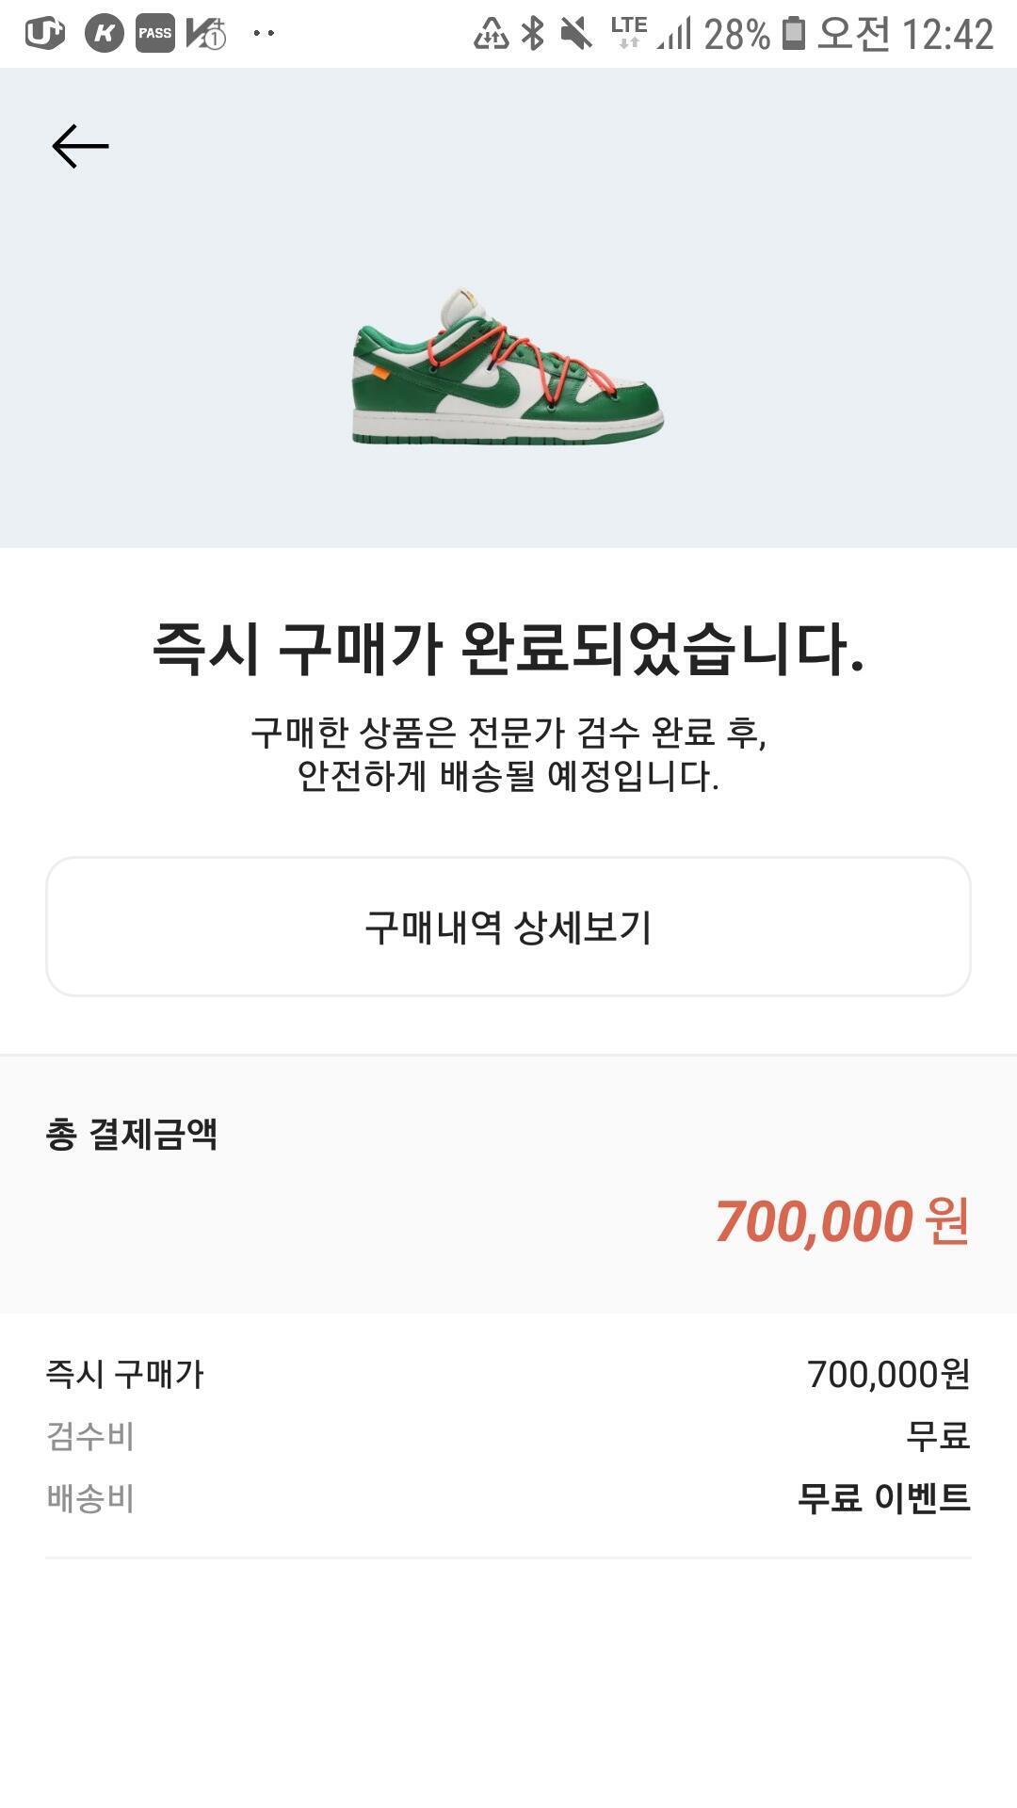1017x1808 pixels.
Task: Open the green Nike Dunk sneaker image
Action: (508, 368)
